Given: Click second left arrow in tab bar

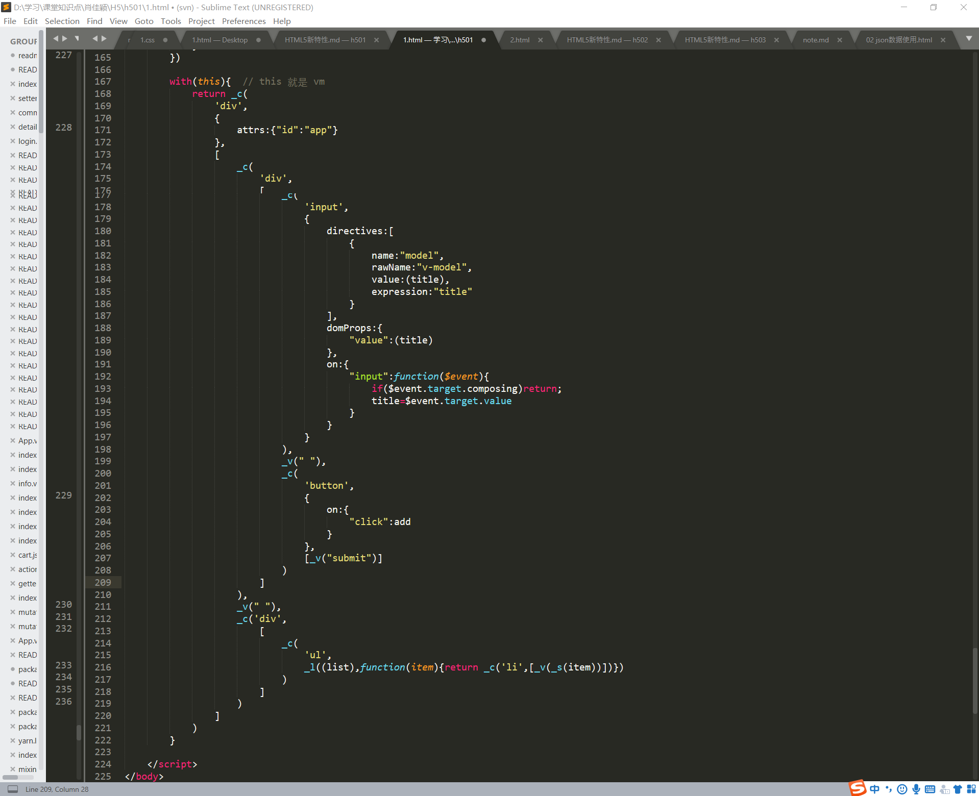Looking at the screenshot, I should click(95, 38).
